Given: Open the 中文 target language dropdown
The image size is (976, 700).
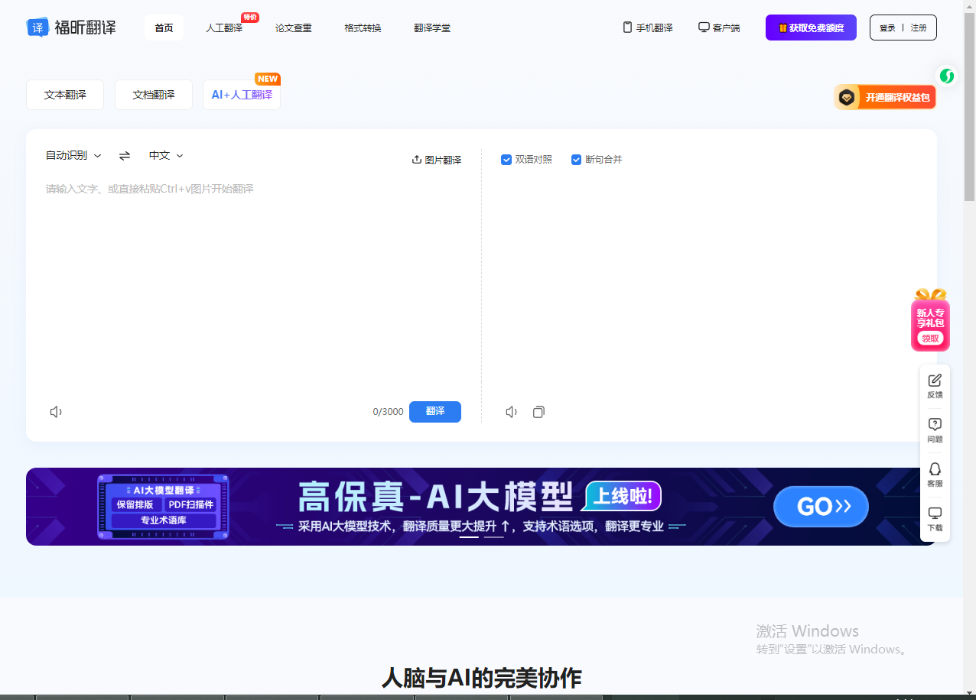Looking at the screenshot, I should (166, 156).
